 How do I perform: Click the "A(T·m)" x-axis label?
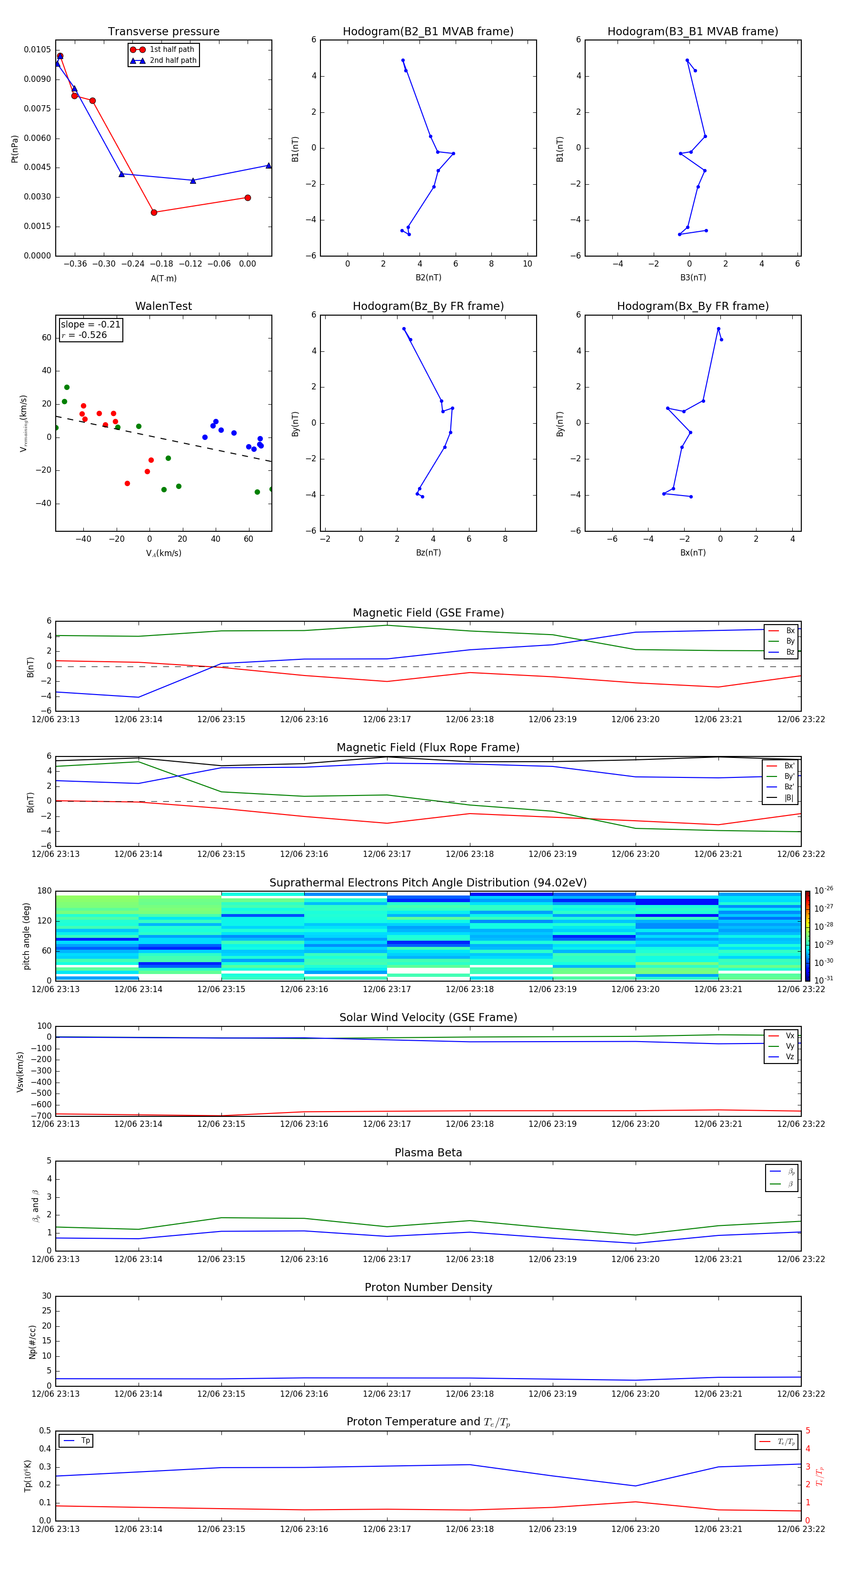[x=163, y=278]
